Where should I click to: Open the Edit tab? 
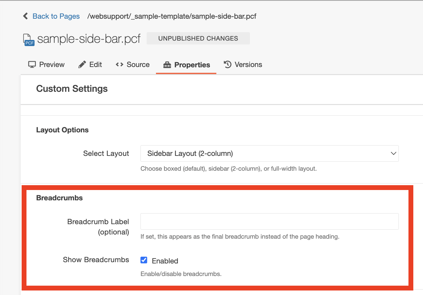coord(96,65)
